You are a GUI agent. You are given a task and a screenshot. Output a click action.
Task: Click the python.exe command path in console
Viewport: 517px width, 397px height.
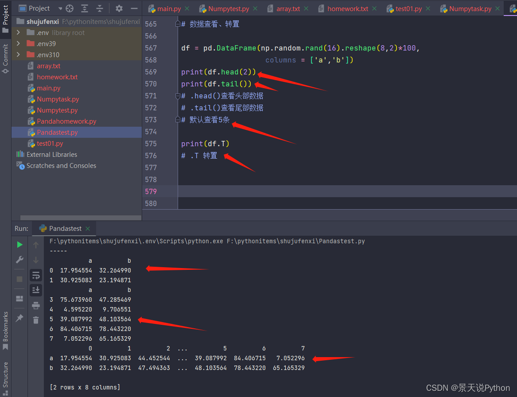[x=136, y=241]
